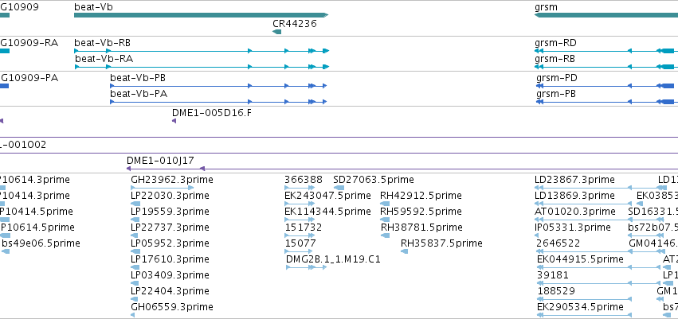This screenshot has height=319, width=678.
Task: Select the DME1-005D16.F arrow marker
Action: [x=174, y=121]
